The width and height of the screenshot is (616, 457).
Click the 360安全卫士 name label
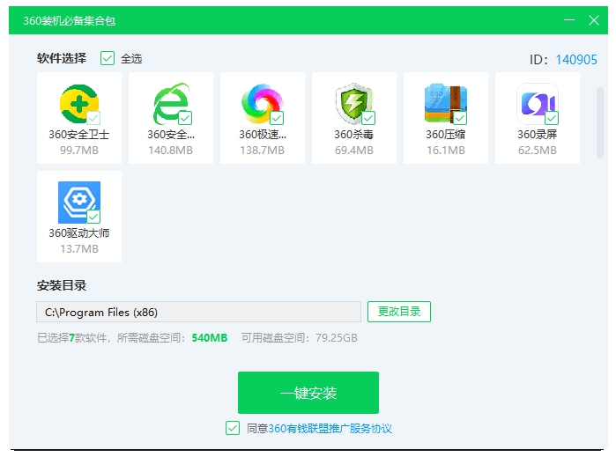pos(79,135)
